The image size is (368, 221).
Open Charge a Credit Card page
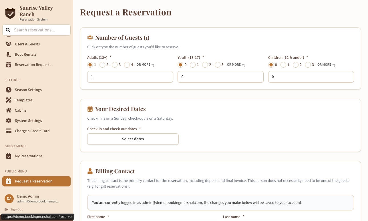[x=36, y=131]
